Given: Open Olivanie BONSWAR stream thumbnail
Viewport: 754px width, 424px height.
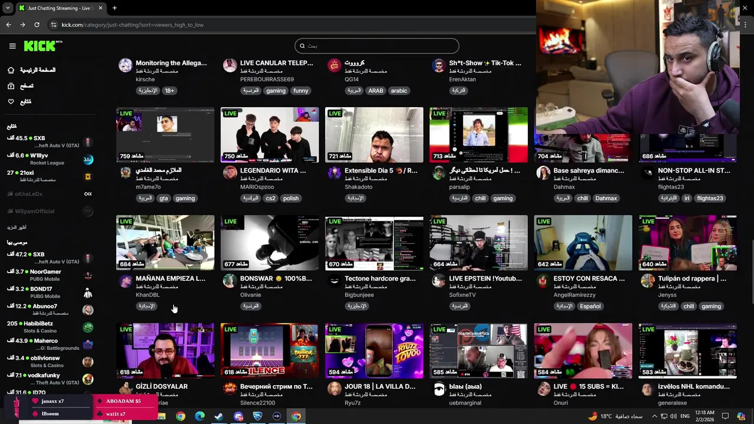Looking at the screenshot, I should [270, 243].
